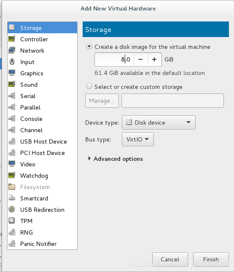Click the Sound card icon
The width and height of the screenshot is (234, 272).
(x=12, y=85)
